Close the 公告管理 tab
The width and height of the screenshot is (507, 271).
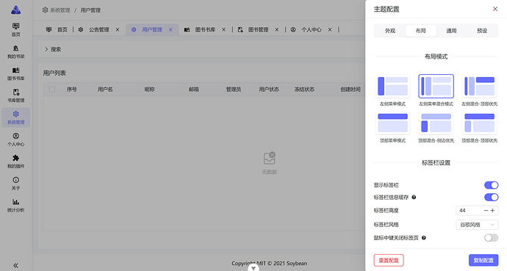(x=118, y=29)
